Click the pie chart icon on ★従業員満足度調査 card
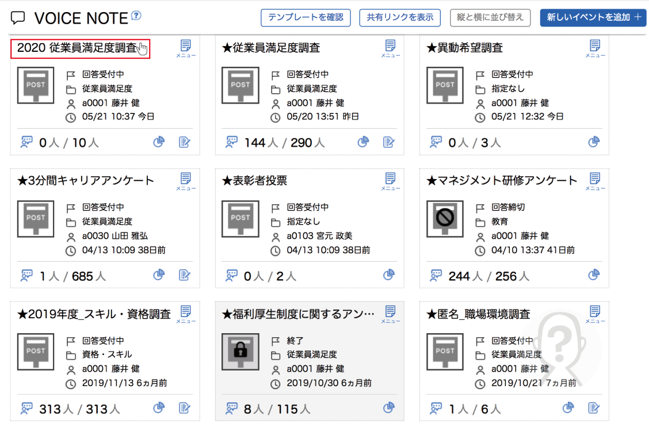The height and width of the screenshot is (431, 649). [x=363, y=142]
